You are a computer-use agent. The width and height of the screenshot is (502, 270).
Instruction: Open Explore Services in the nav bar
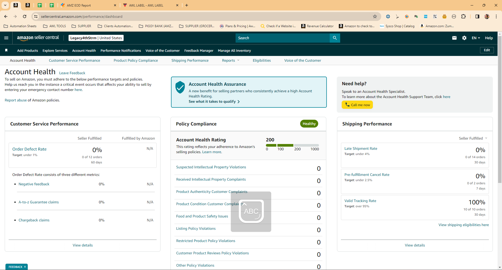point(55,50)
